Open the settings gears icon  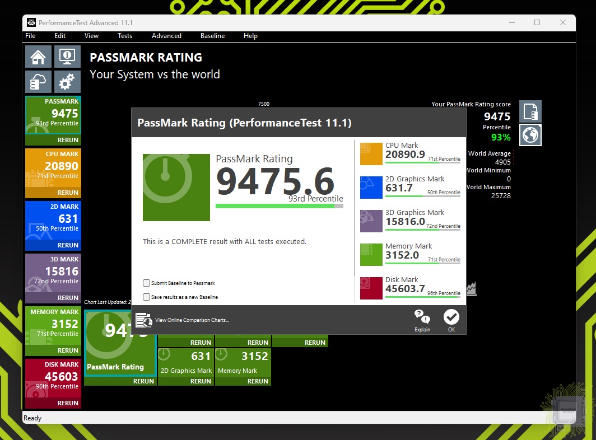67,82
